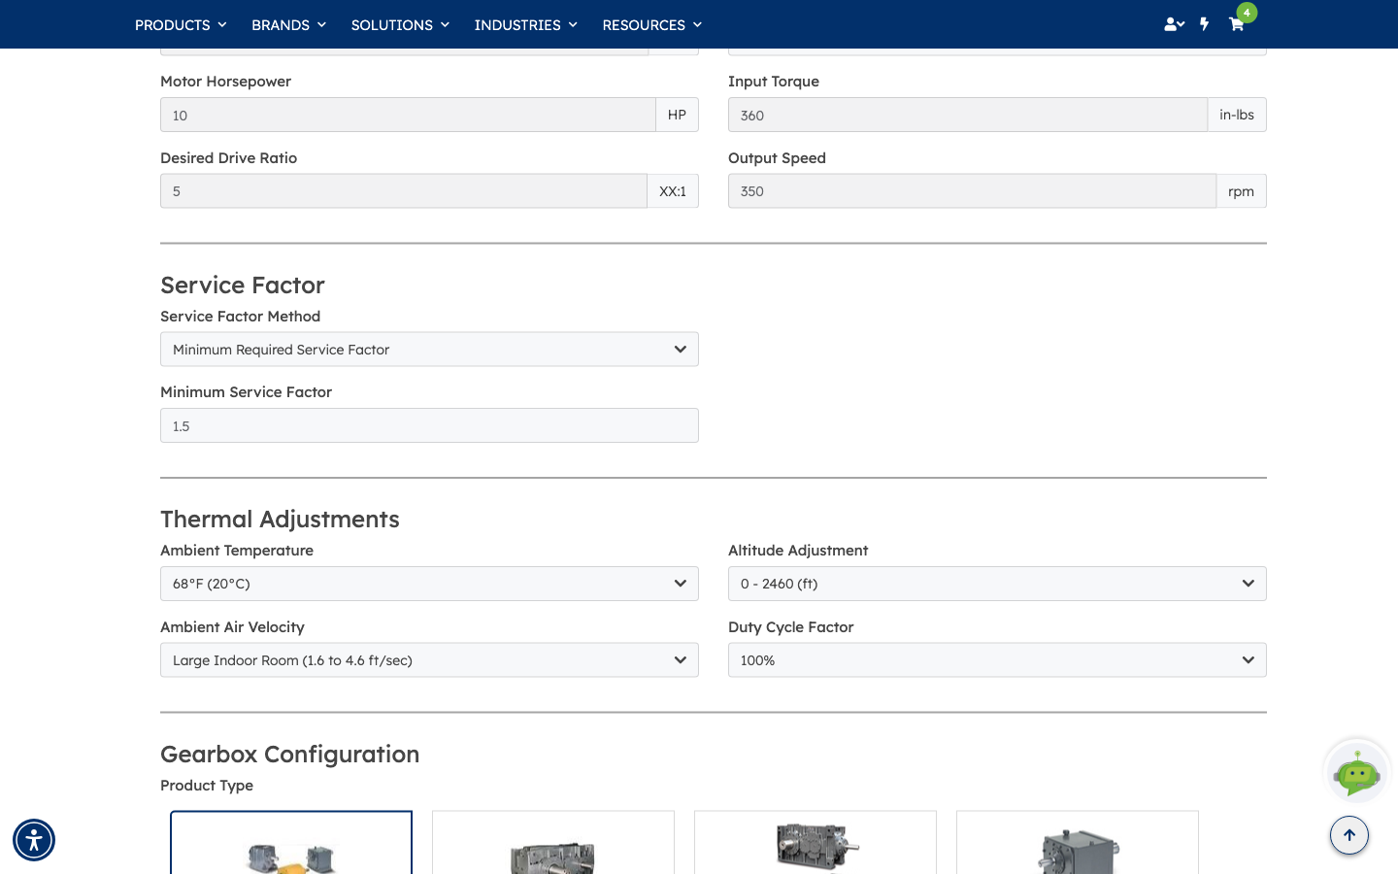Open the user account icon menu

1174,24
